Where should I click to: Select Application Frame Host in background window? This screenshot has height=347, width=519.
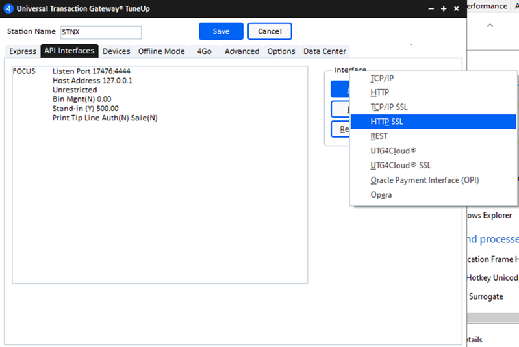492,259
